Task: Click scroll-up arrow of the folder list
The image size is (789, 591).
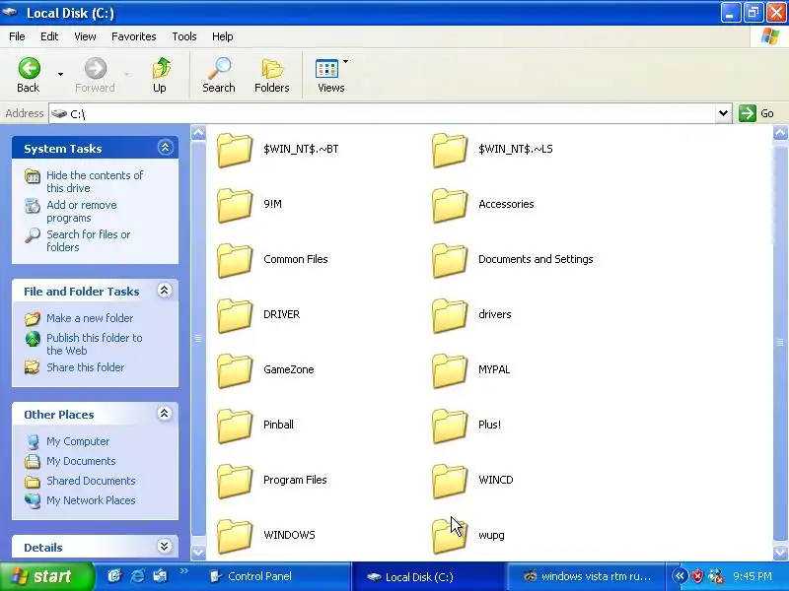Action: click(x=780, y=133)
